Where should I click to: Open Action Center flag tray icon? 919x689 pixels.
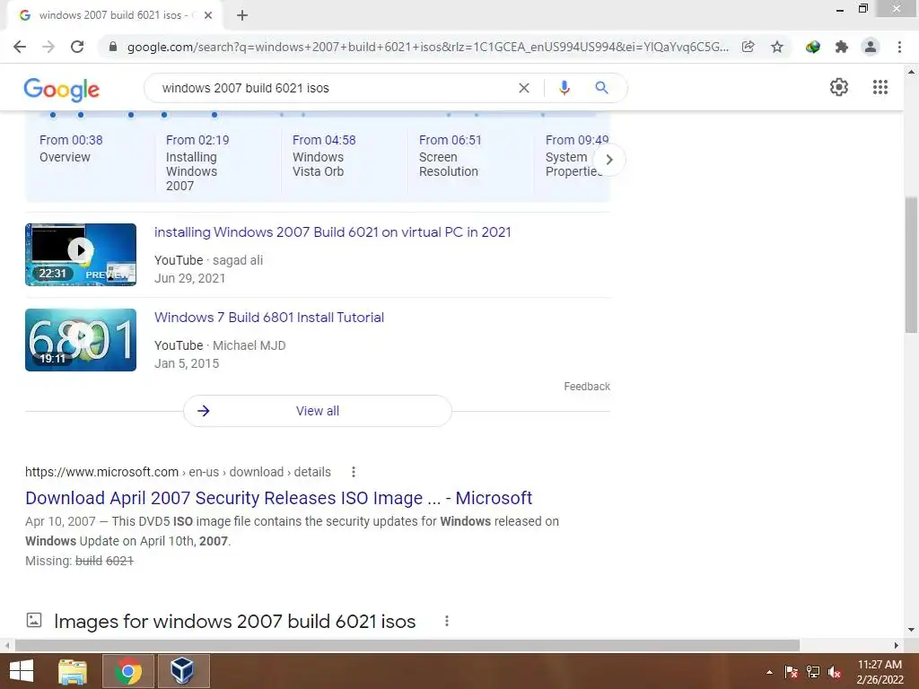click(792, 672)
